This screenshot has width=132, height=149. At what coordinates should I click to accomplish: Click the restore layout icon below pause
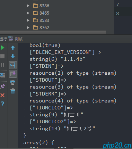[x=2, y=76]
